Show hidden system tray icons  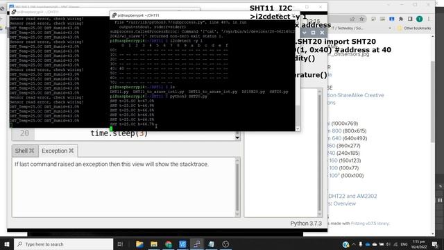(x=354, y=244)
